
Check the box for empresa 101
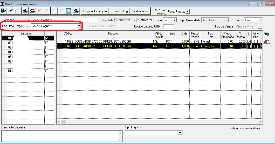47,66
